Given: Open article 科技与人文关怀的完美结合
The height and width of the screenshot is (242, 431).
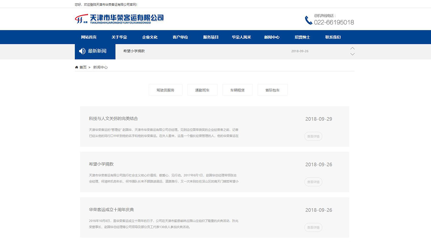Looking at the screenshot, I should coord(113,119).
